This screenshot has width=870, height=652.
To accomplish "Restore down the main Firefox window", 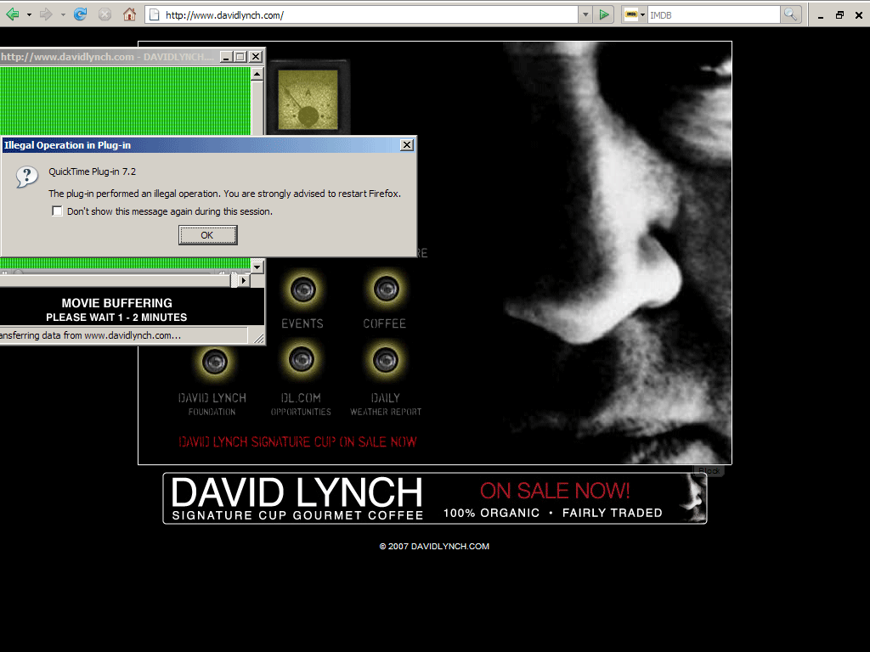I will point(839,15).
